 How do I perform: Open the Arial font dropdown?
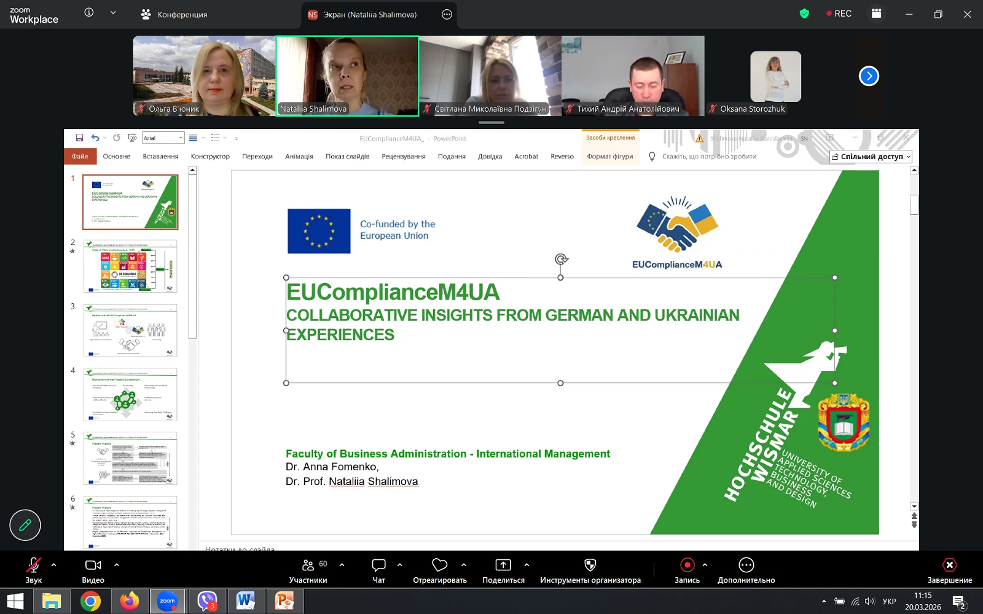[x=180, y=138]
